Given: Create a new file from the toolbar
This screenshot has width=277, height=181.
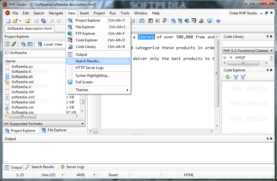Looking at the screenshot, I should tap(8, 21).
